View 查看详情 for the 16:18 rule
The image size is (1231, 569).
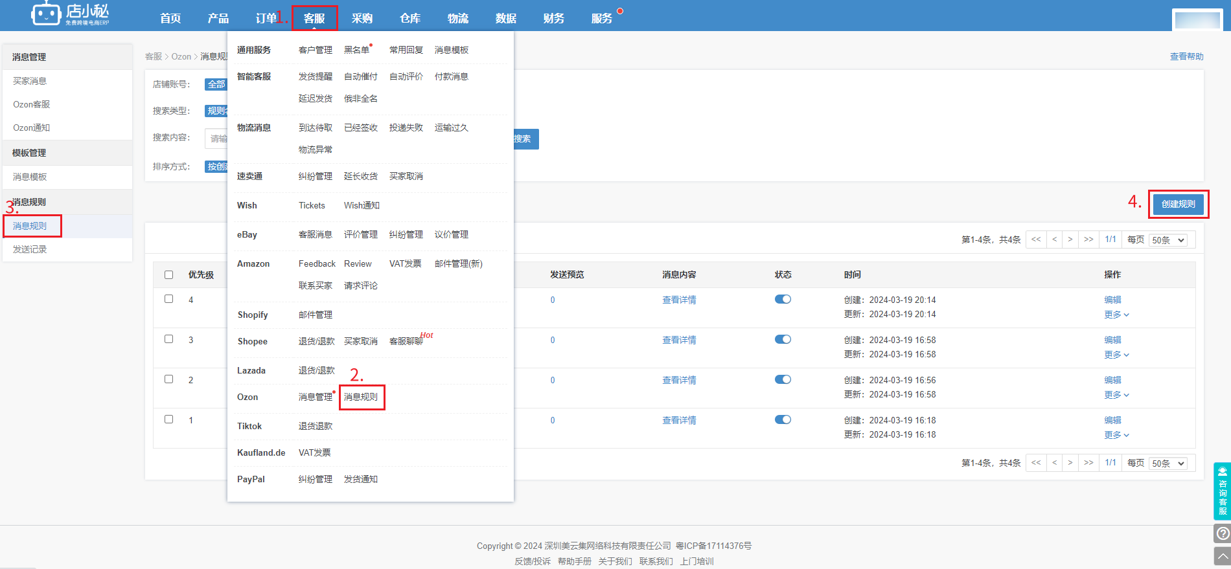point(679,420)
